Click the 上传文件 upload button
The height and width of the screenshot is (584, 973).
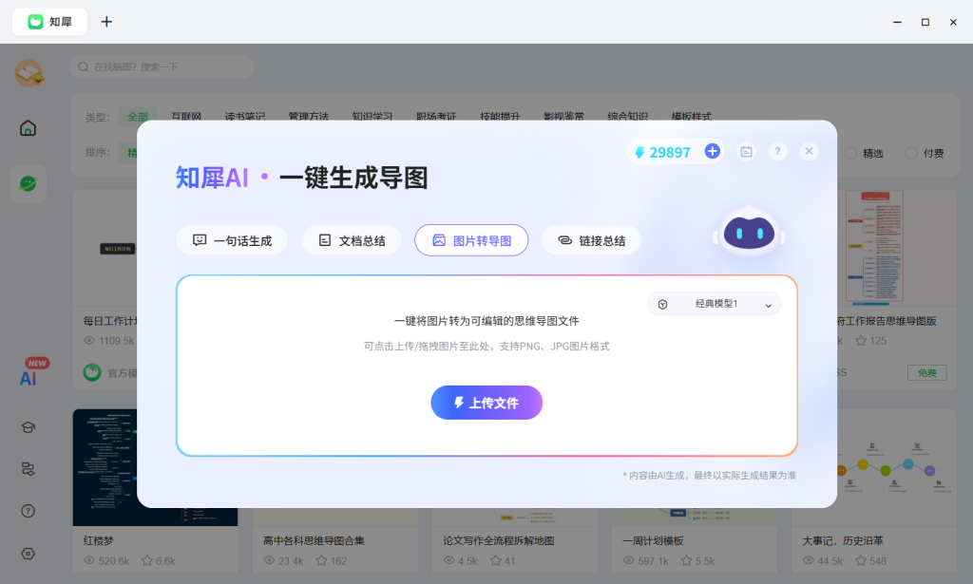point(486,403)
